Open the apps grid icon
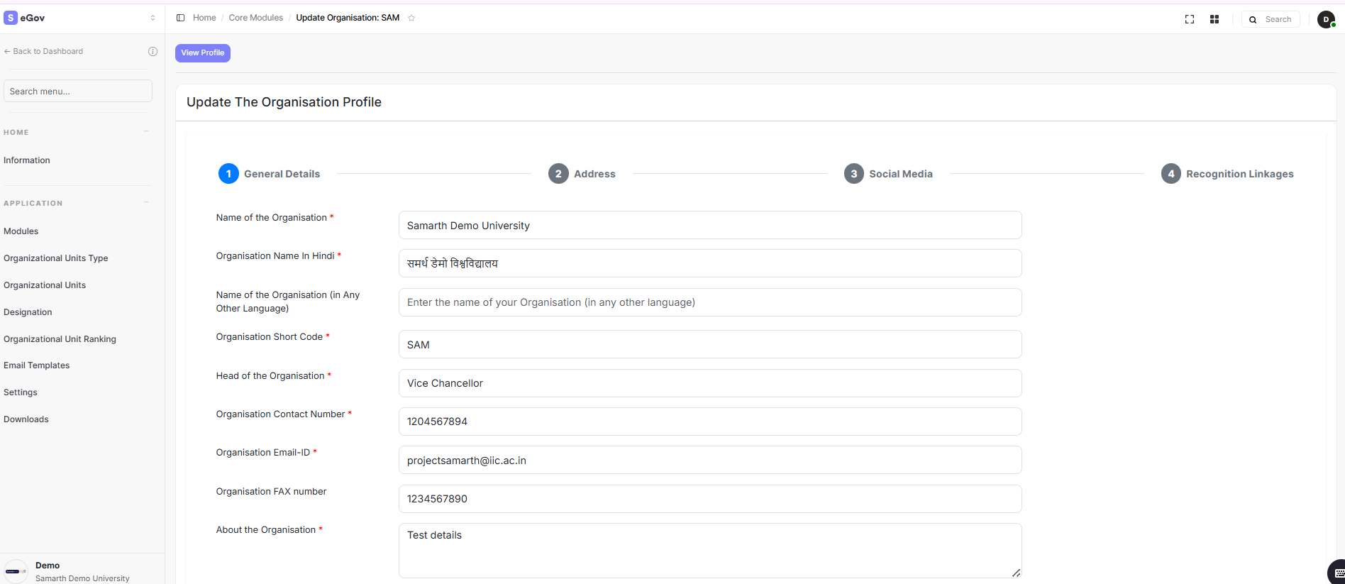 [x=1214, y=19]
